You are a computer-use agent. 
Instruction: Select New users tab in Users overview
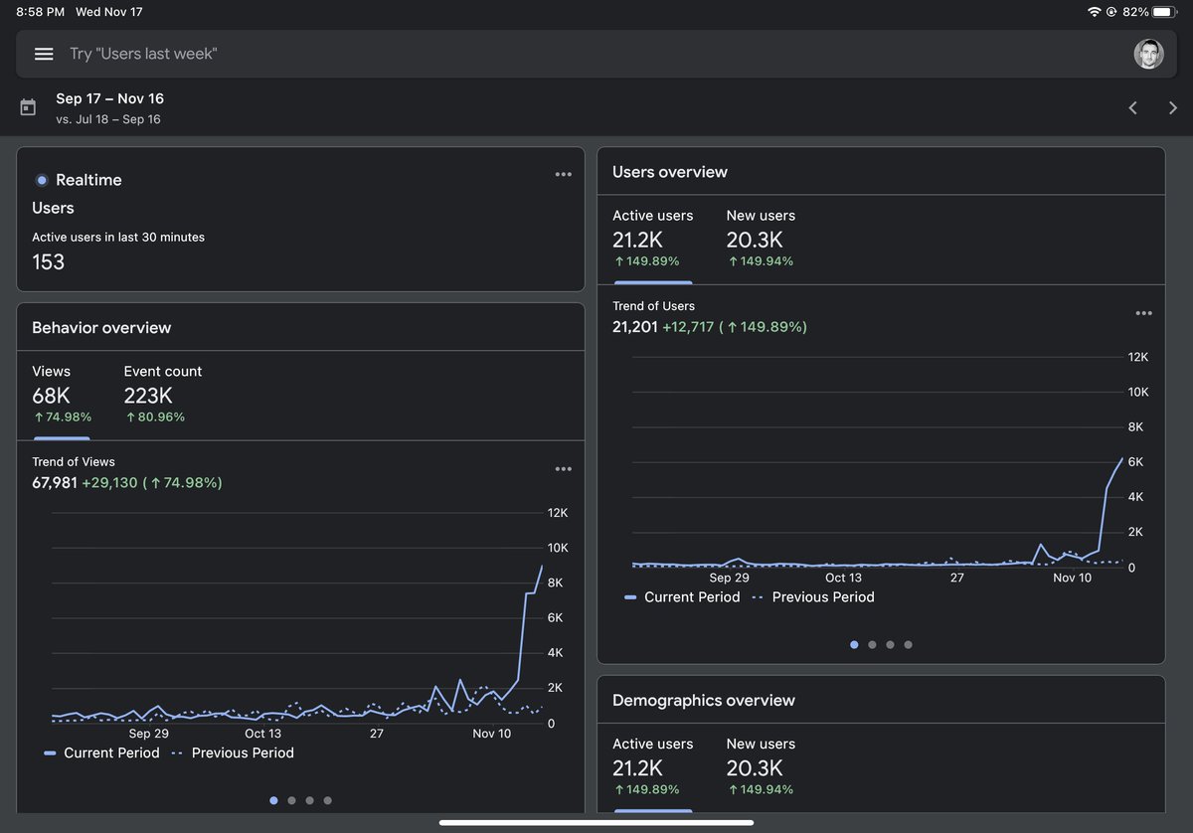pyautogui.click(x=761, y=239)
